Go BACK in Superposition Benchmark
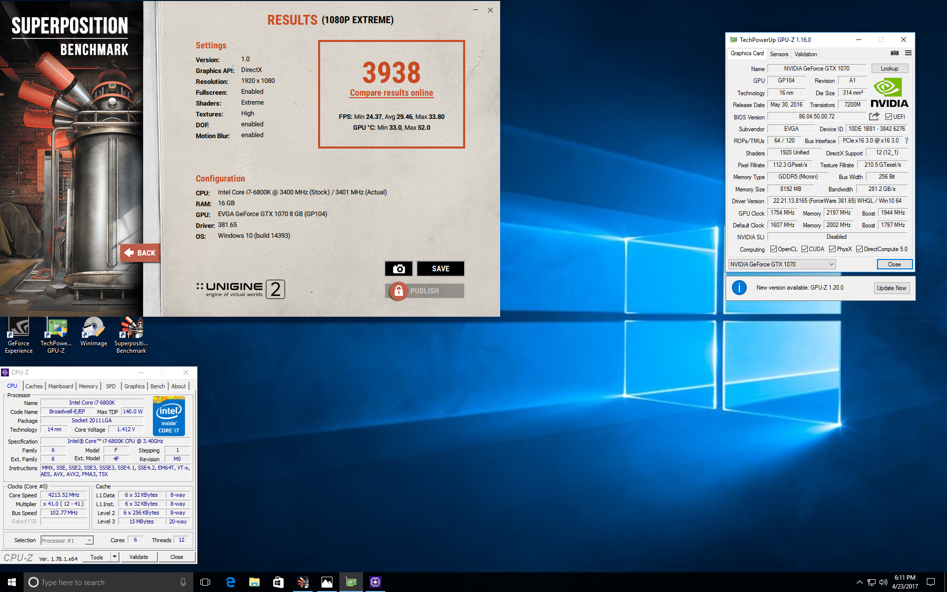This screenshot has width=947, height=592. pos(140,253)
